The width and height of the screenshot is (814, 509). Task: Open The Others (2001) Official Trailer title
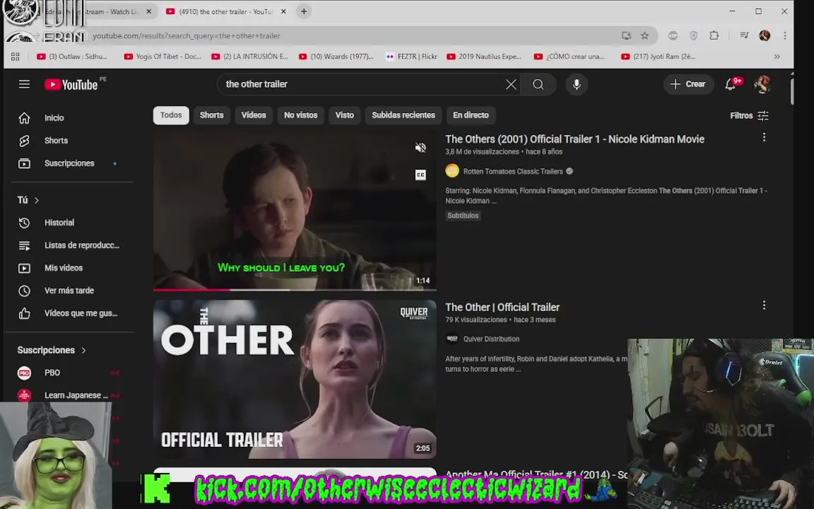tap(574, 139)
